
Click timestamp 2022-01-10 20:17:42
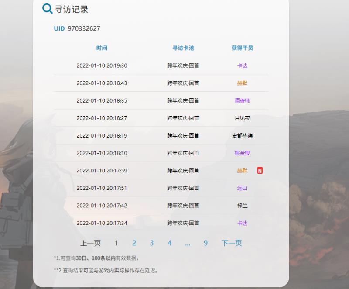102,206
